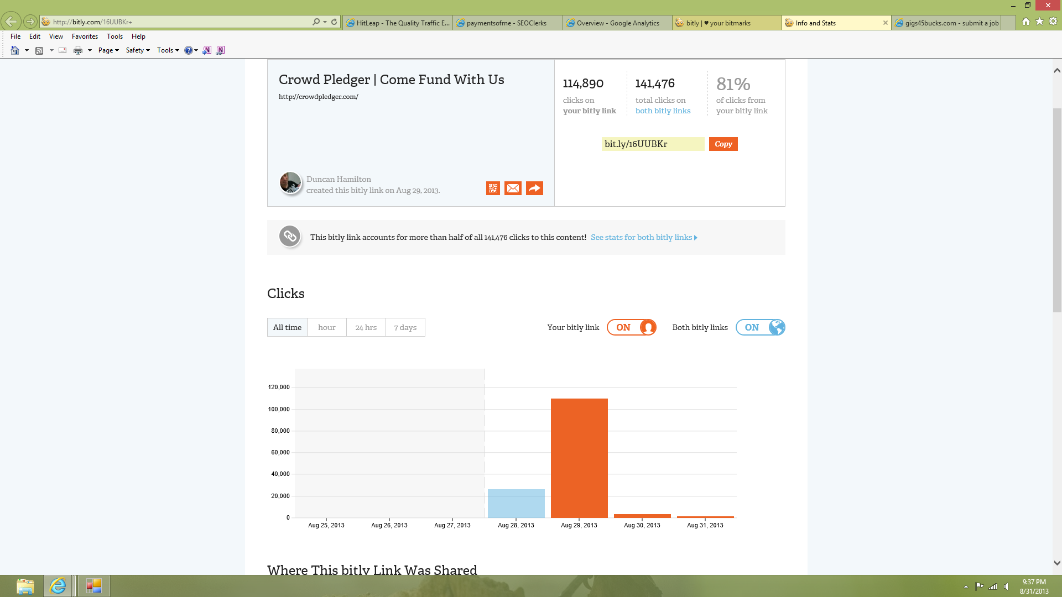Click the RSS feeds icon
The width and height of the screenshot is (1062, 597).
(39, 50)
